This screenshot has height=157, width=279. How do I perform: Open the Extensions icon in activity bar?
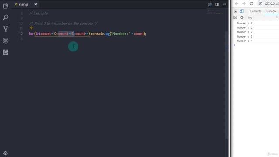pyautogui.click(x=6, y=52)
